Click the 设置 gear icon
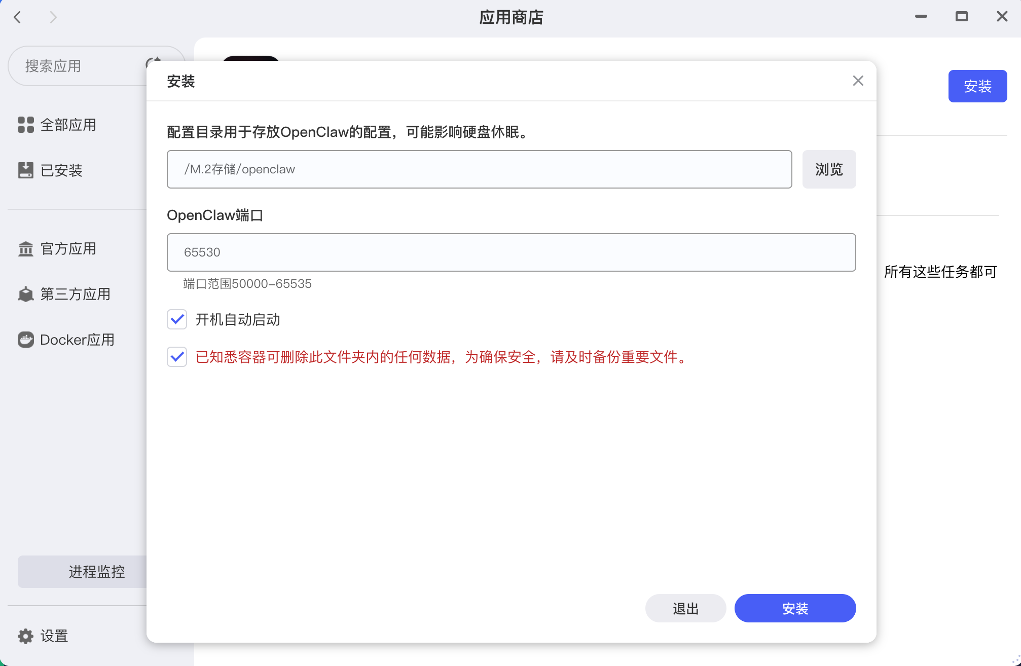Screen dimensions: 1021x666 (25, 636)
